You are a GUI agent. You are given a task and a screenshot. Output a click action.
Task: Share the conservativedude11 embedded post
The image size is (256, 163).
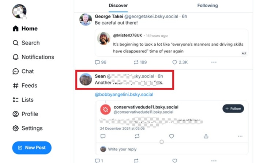click(206, 136)
